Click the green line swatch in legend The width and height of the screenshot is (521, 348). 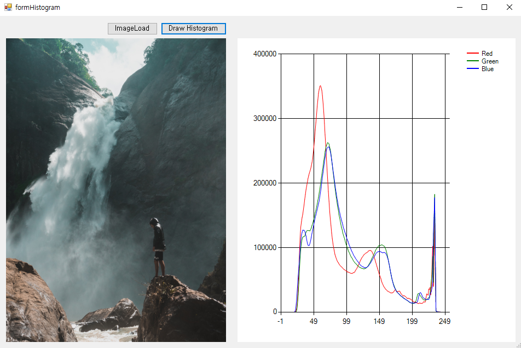click(472, 61)
